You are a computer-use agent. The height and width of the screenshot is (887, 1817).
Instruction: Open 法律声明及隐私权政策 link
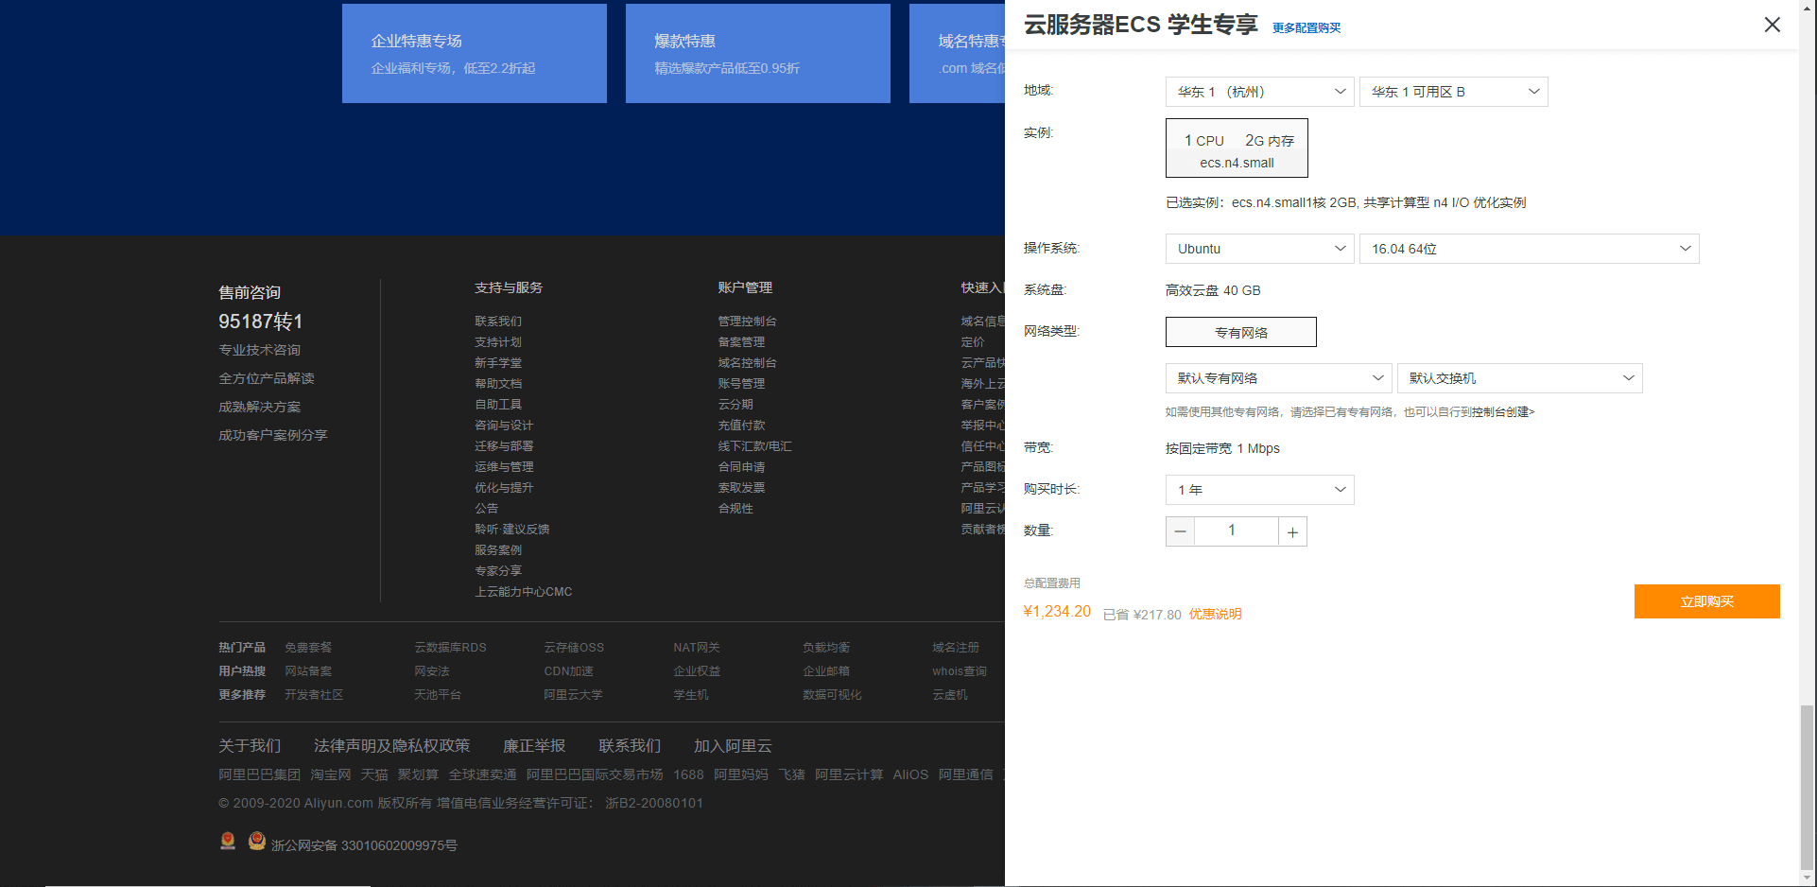point(391,746)
